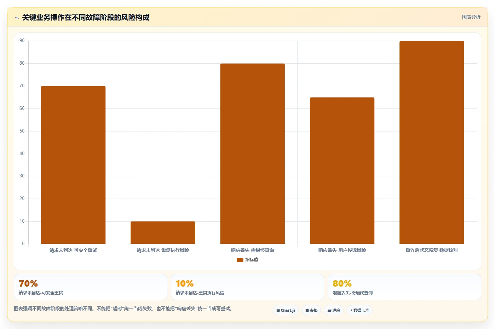Open the 10% data card
This screenshot has height=329, width=495.
[247, 287]
